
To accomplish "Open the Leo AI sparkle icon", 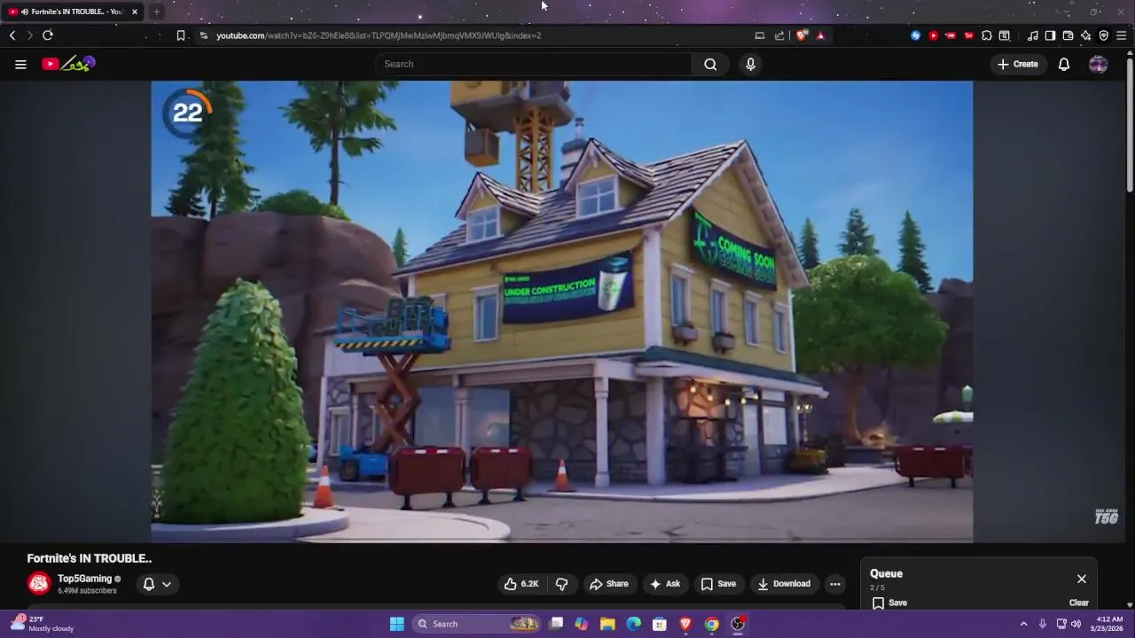I will click(1086, 35).
